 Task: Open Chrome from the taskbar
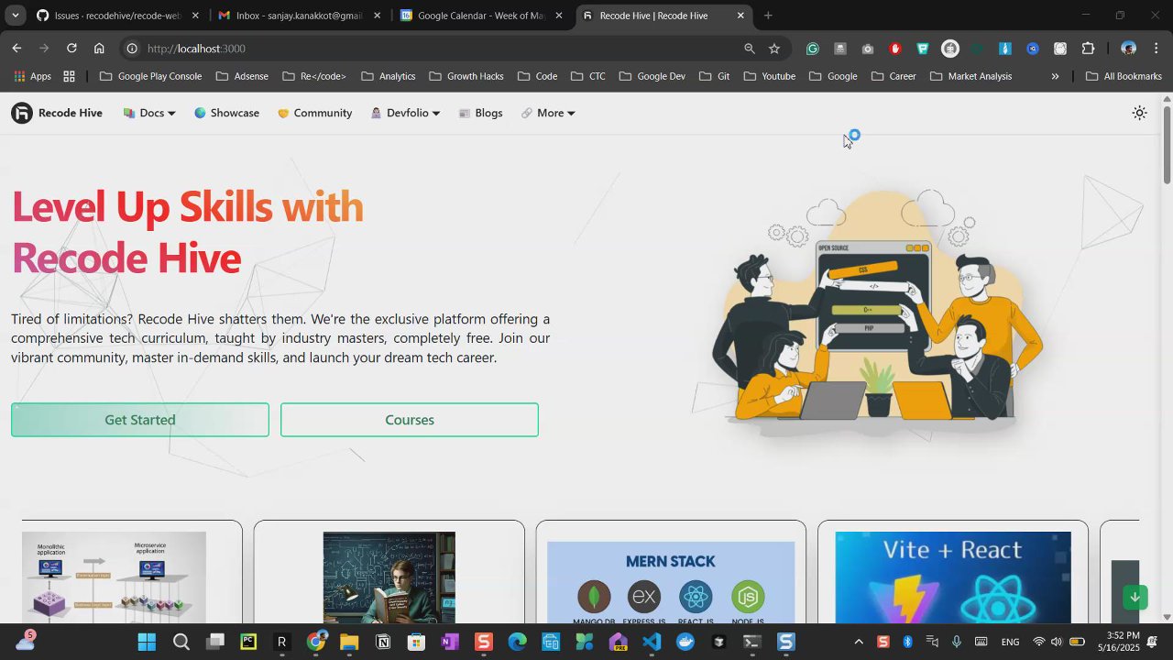click(316, 642)
